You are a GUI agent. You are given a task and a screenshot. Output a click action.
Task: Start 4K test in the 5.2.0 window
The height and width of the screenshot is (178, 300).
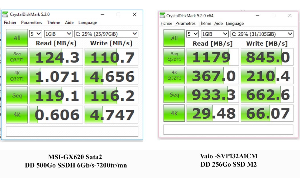point(17,114)
